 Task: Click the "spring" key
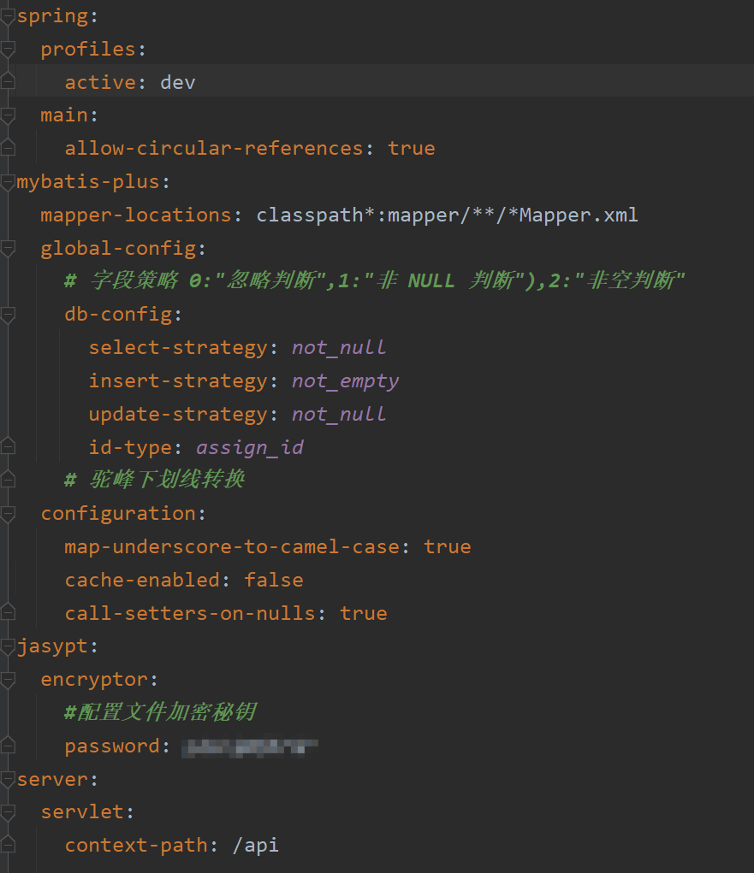point(52,17)
